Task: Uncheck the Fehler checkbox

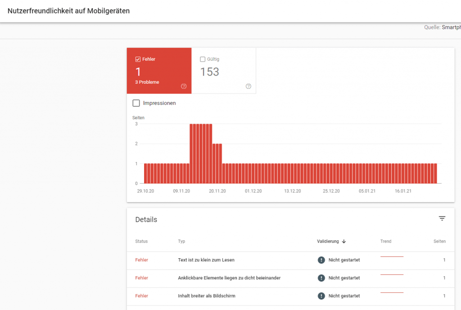Action: tap(138, 59)
